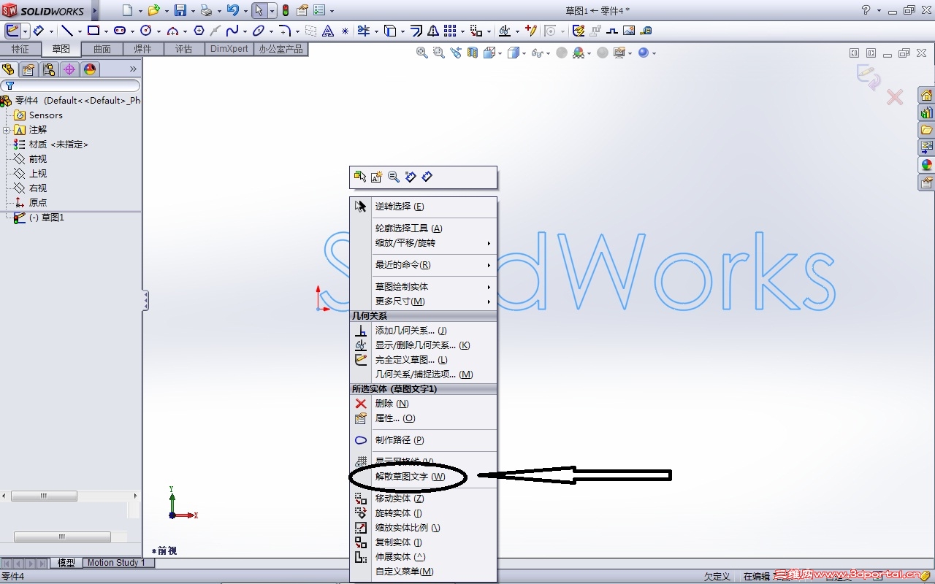Viewport: 935px width, 584px height.
Task: Select the Ellipse sketch tool
Action: (259, 31)
